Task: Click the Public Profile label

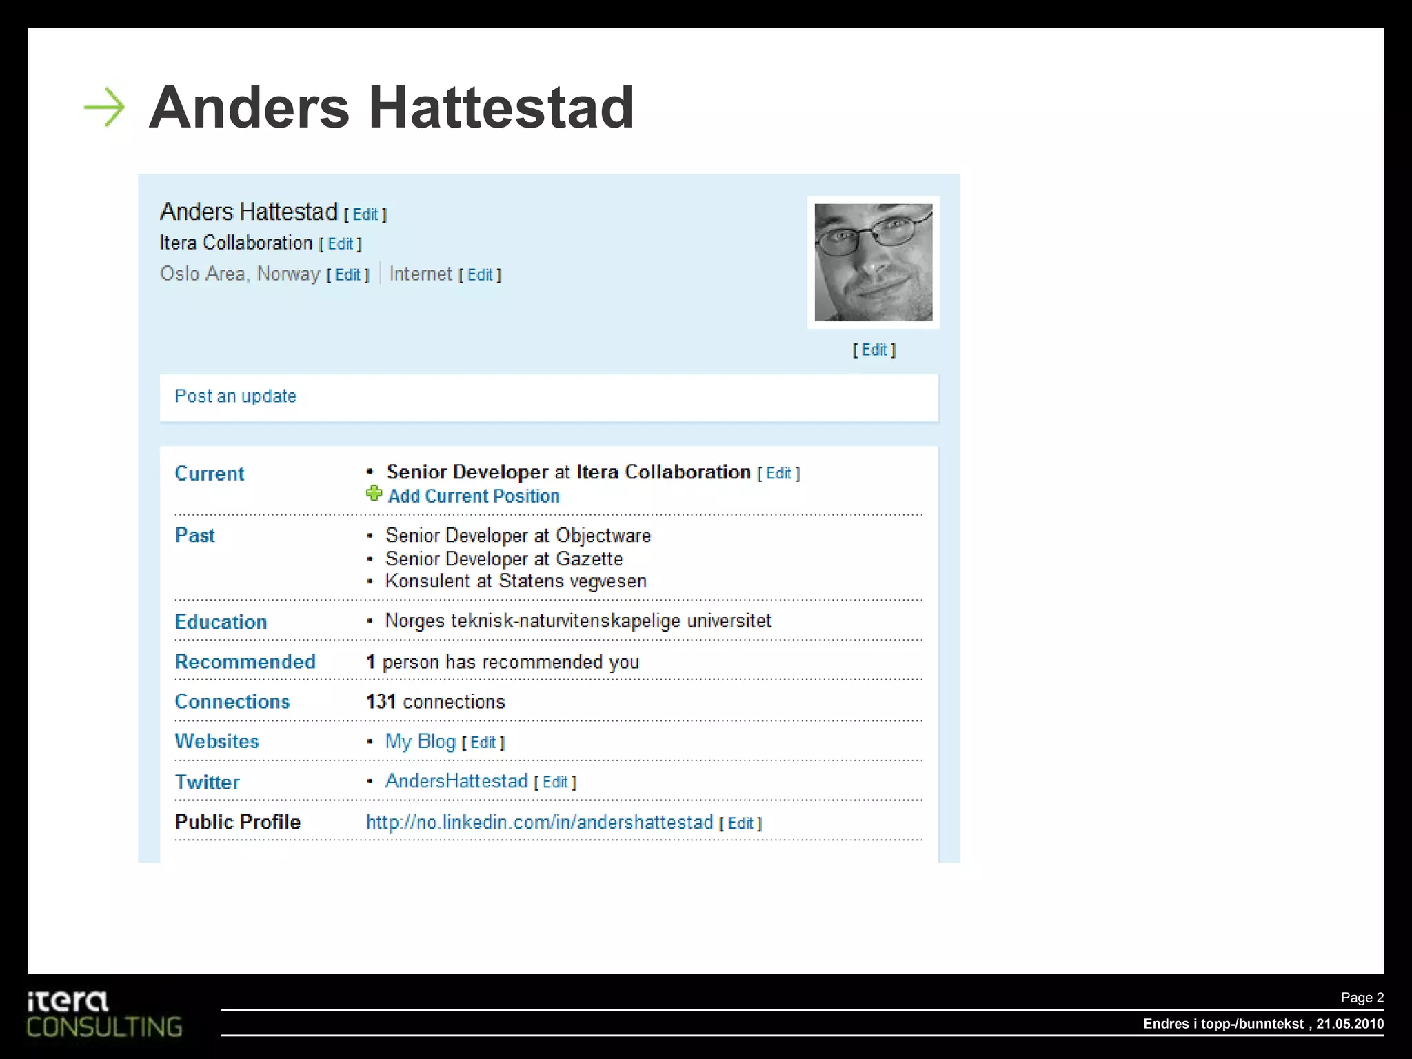Action: 238,822
